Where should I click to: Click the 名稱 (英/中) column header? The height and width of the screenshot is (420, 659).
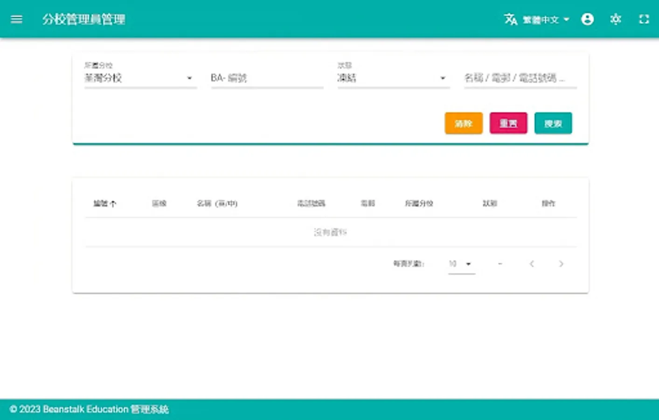point(217,203)
